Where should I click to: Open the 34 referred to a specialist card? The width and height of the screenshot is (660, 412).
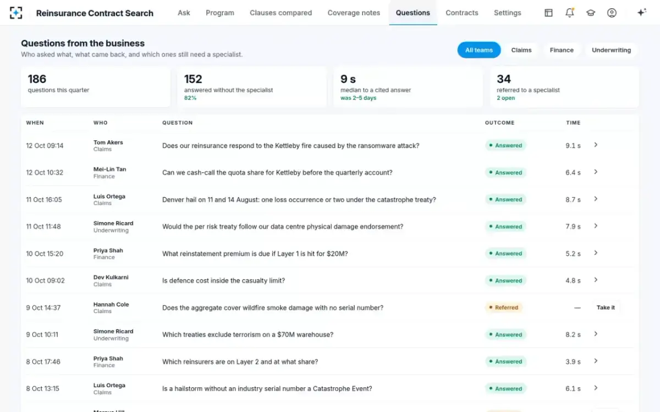(564, 87)
